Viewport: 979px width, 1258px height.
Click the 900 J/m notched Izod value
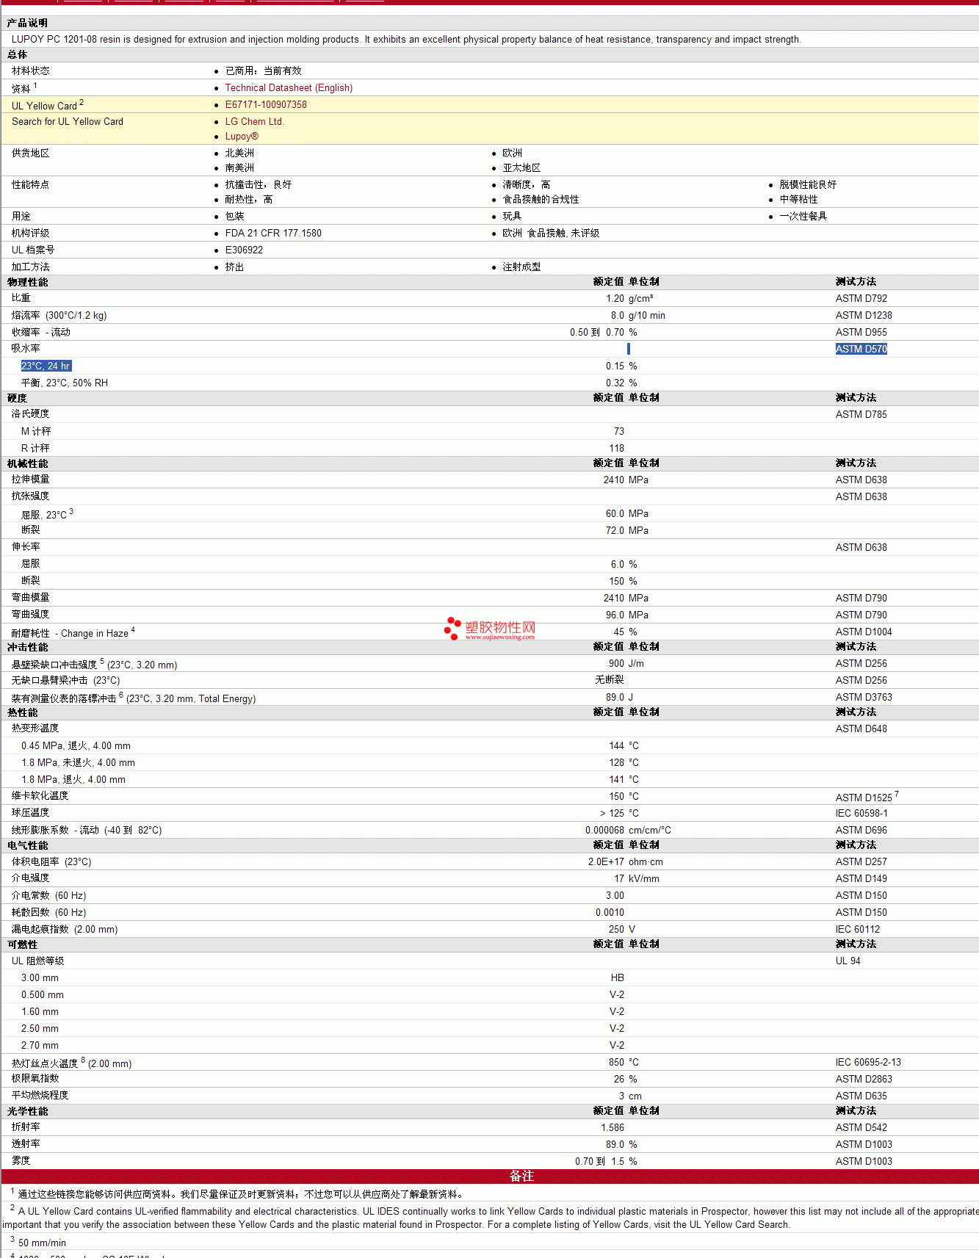pos(626,663)
